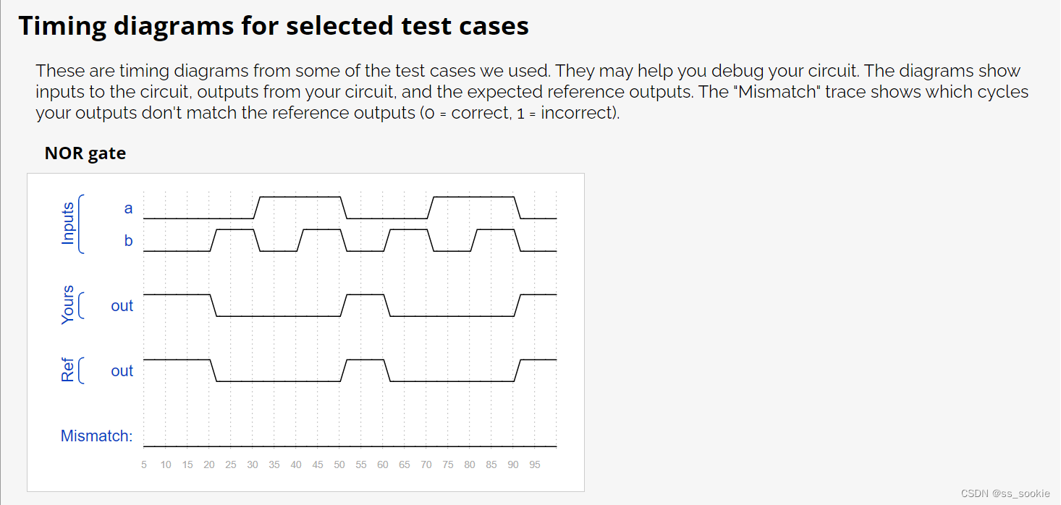Select the time axis tick labeled 65
Screen dimensions: 1061x505
tap(405, 464)
